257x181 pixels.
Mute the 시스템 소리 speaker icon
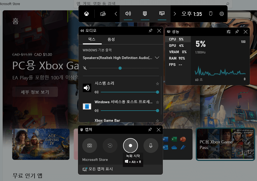[x=97, y=92]
